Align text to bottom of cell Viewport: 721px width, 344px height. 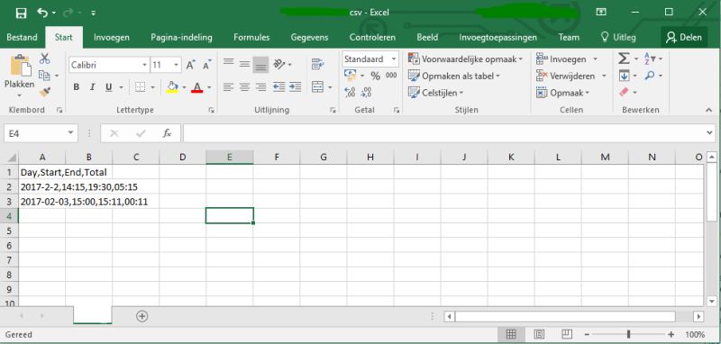pyautogui.click(x=260, y=65)
